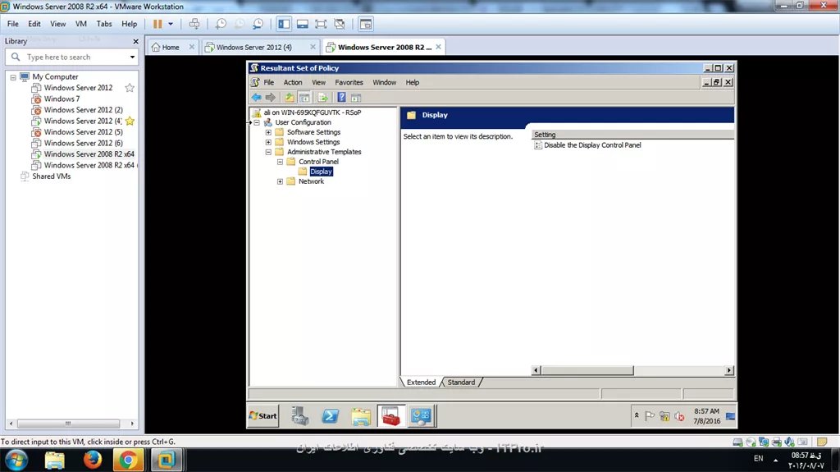Toggle VMware thumbnail bar icon
Image resolution: width=840 pixels, height=472 pixels.
pos(303,24)
